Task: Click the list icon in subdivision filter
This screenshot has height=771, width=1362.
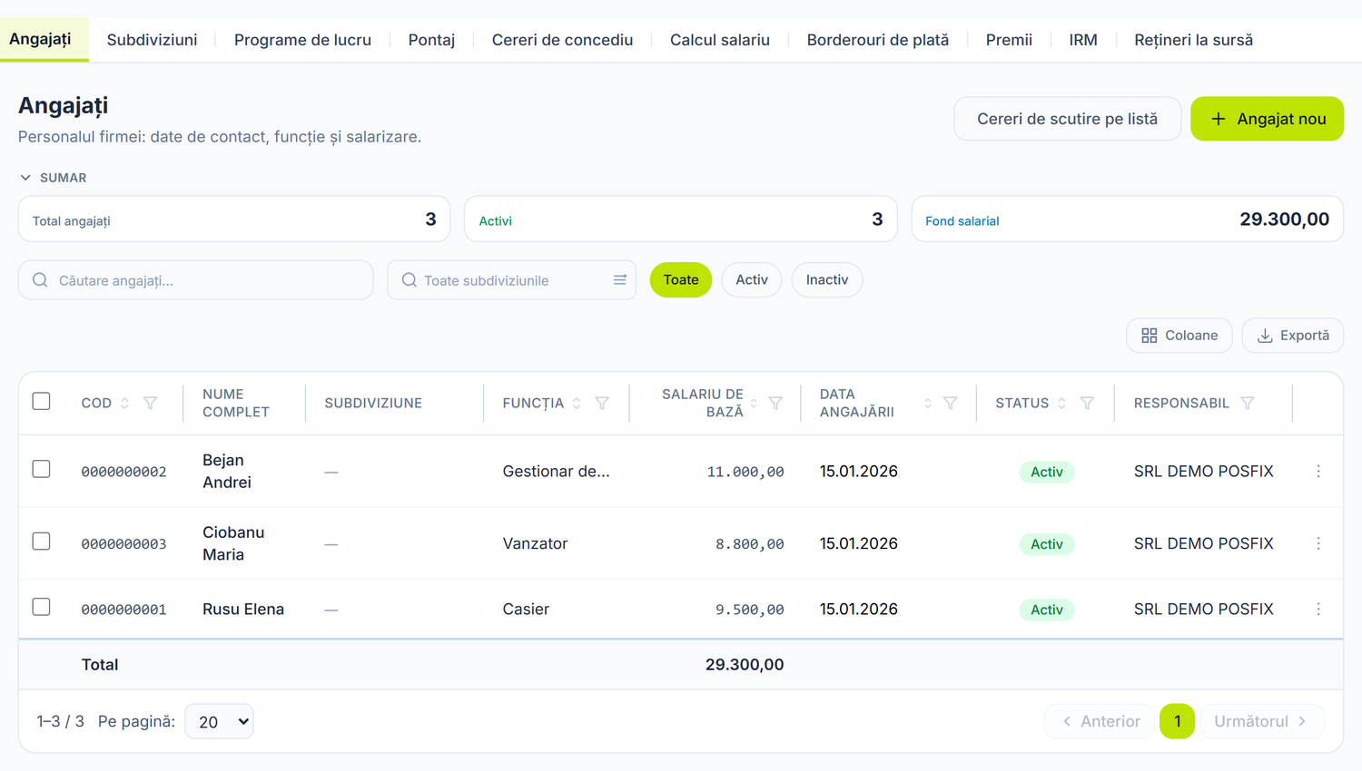Action: click(x=620, y=280)
